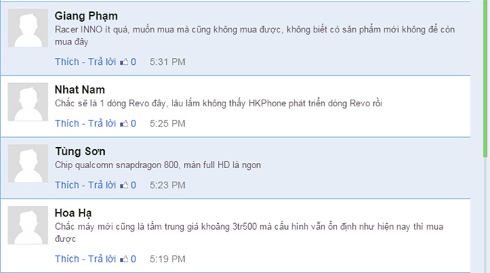Open Tùng Sơn's profile name
Image resolution: width=490 pixels, height=273 pixels.
click(81, 152)
